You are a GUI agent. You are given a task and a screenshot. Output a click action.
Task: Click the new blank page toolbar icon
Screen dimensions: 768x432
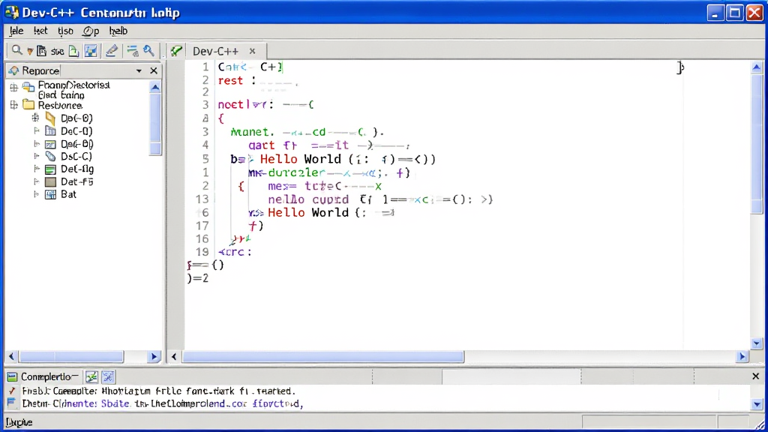click(73, 50)
